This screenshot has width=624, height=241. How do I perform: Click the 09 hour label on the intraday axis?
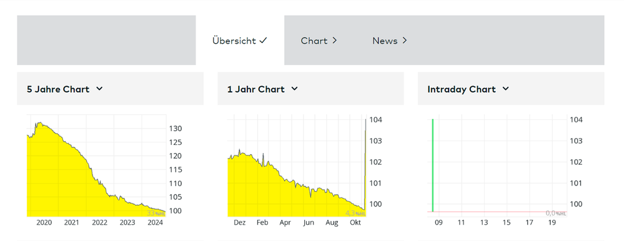pyautogui.click(x=438, y=223)
